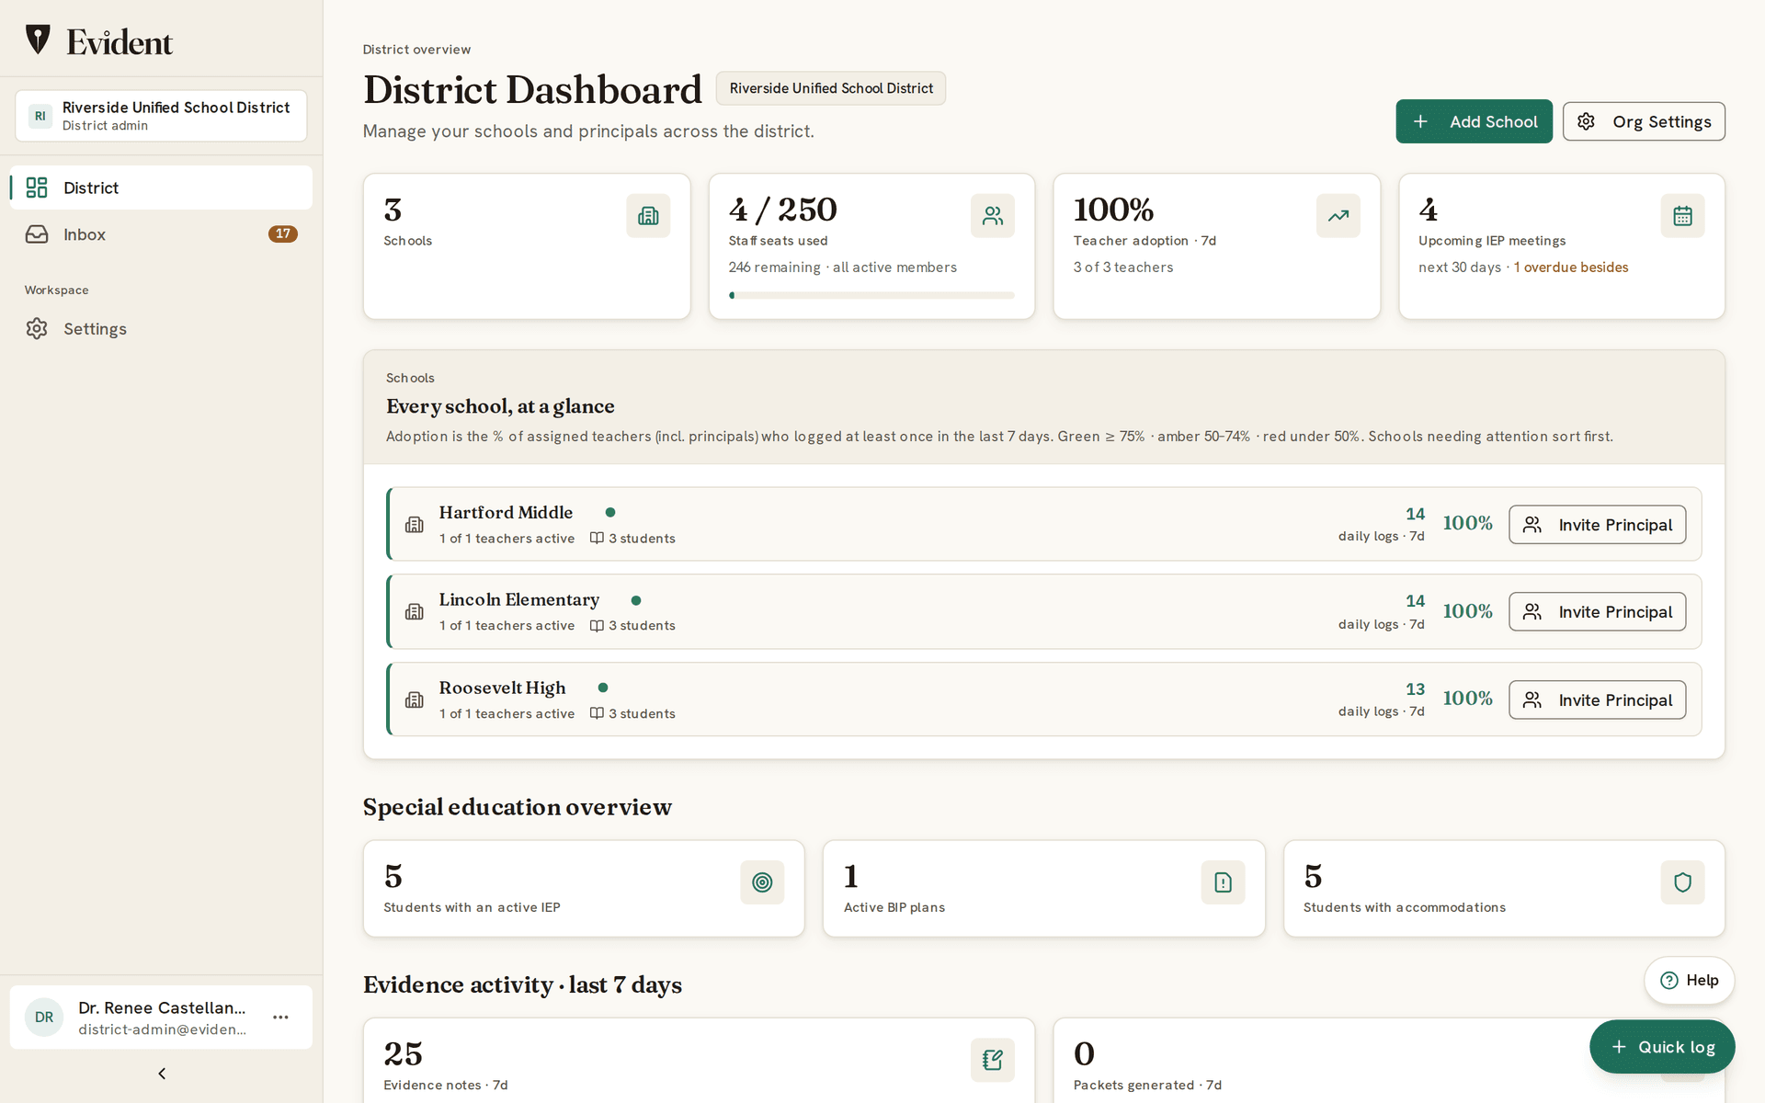1765x1103 pixels.
Task: Click the Schools card building icon
Action: (x=648, y=216)
